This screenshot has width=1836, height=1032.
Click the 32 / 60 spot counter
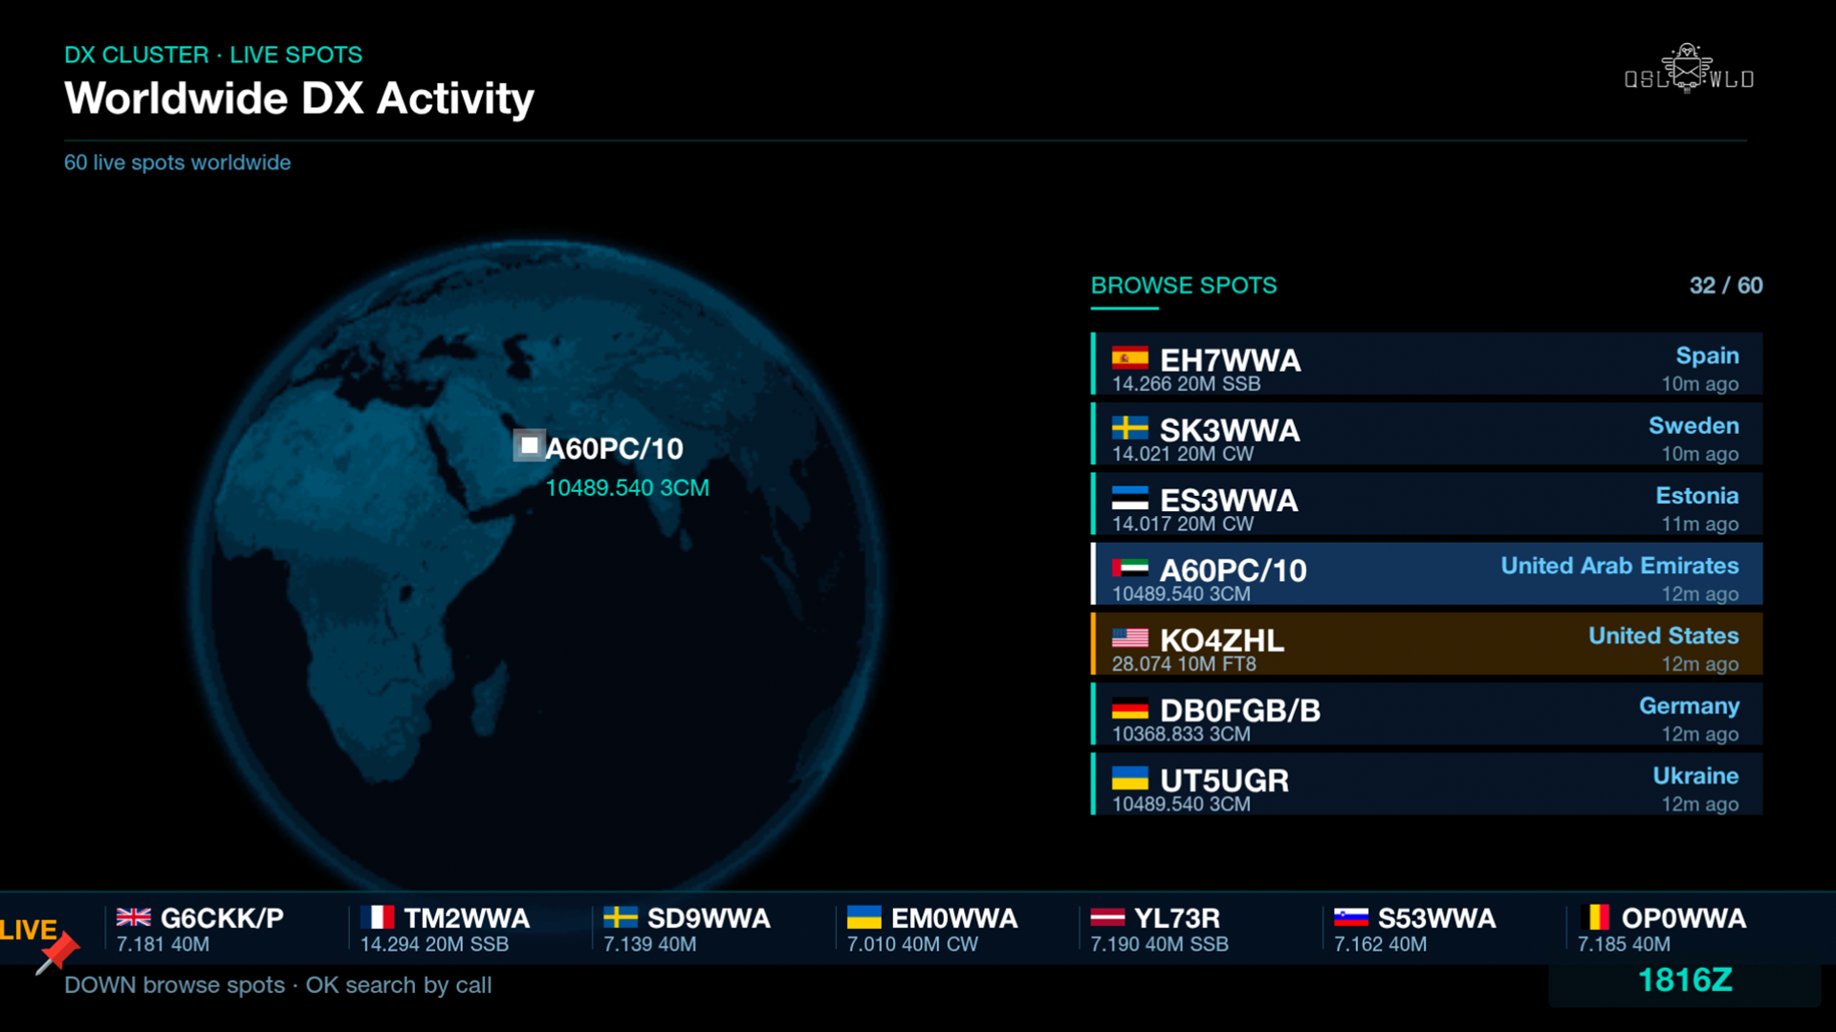click(x=1726, y=286)
